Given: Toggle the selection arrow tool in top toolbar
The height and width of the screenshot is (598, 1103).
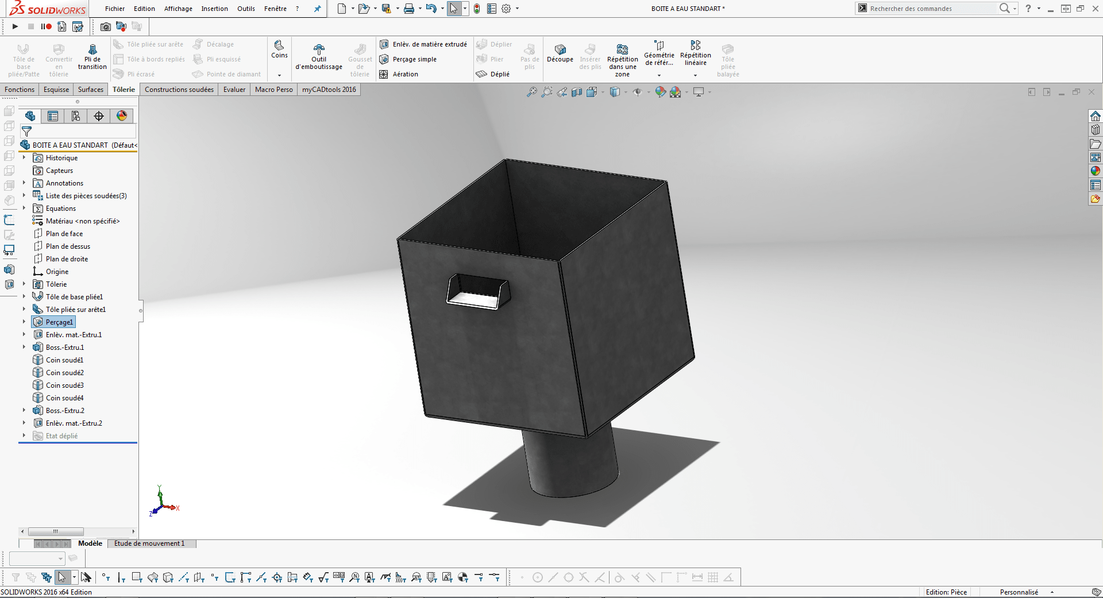Looking at the screenshot, I should point(454,9).
